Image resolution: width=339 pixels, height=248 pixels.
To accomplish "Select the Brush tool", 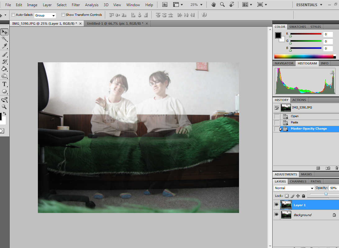I will point(4,54).
